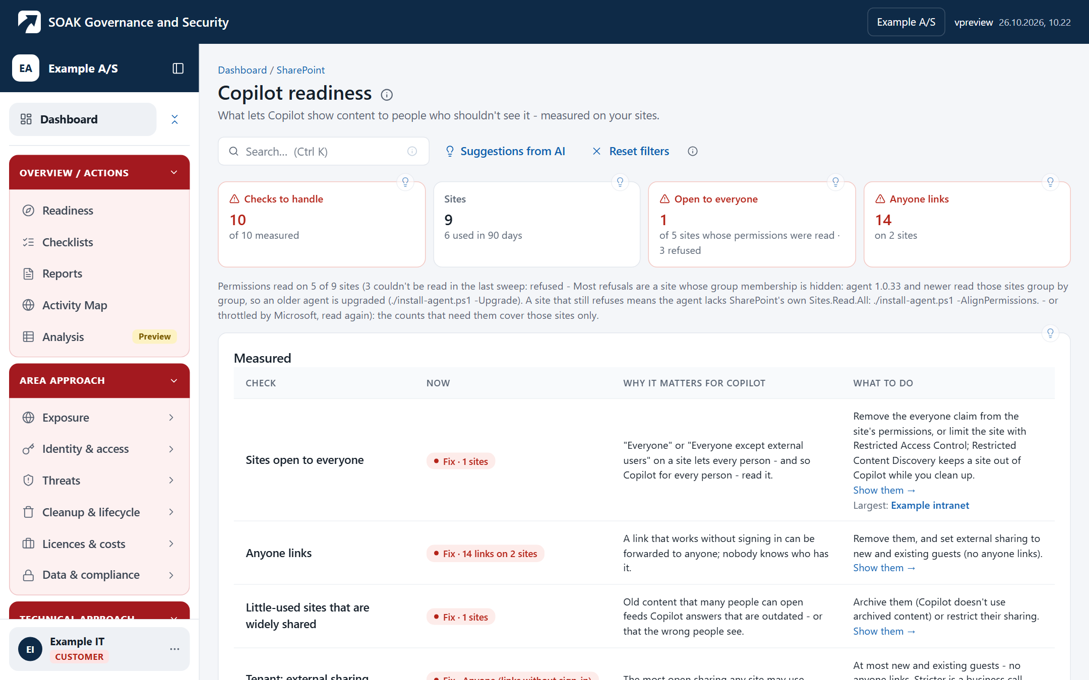Click the info icon after Reset filters

click(x=693, y=151)
